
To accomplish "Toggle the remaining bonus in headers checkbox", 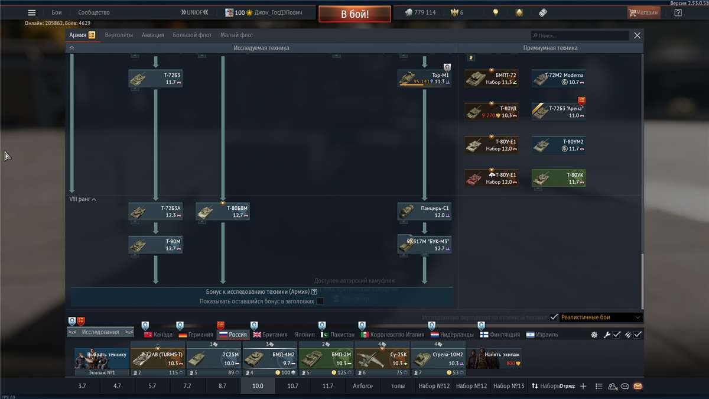I will pyautogui.click(x=320, y=301).
